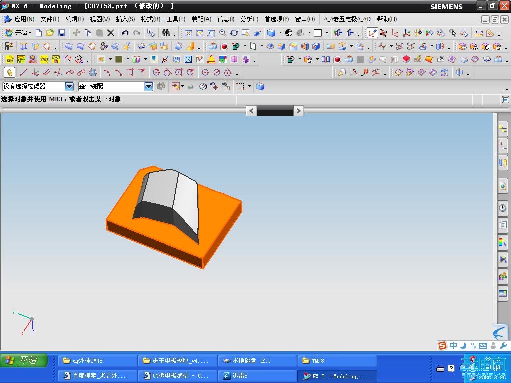
Task: Open the Roles sidebar tab
Action: pyautogui.click(x=503, y=277)
